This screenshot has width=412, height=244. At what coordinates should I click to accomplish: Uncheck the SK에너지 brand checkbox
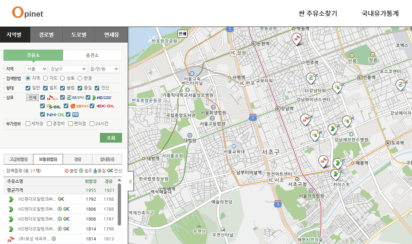(43, 98)
